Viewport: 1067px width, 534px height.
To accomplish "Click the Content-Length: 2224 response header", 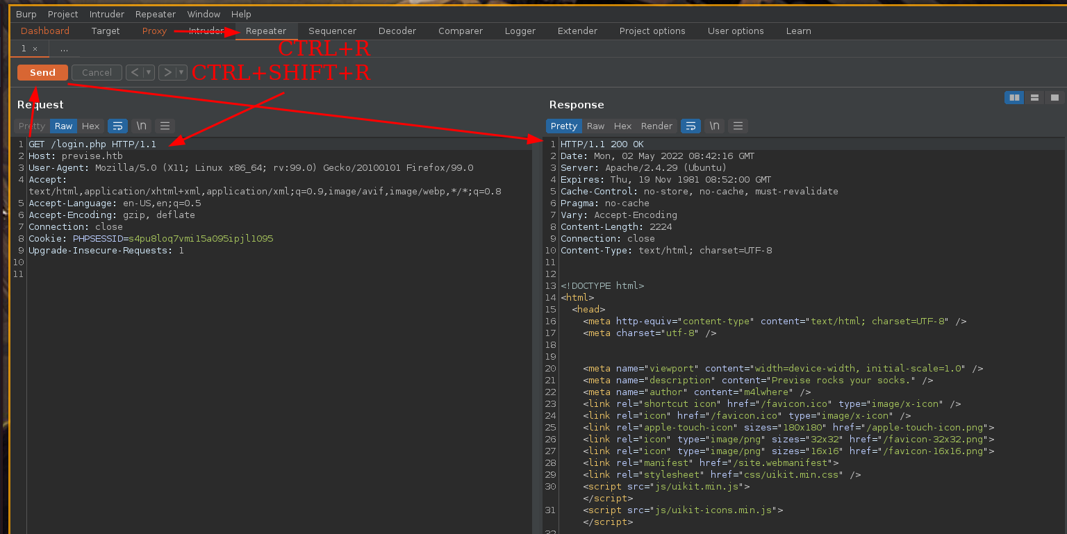I will click(x=616, y=227).
